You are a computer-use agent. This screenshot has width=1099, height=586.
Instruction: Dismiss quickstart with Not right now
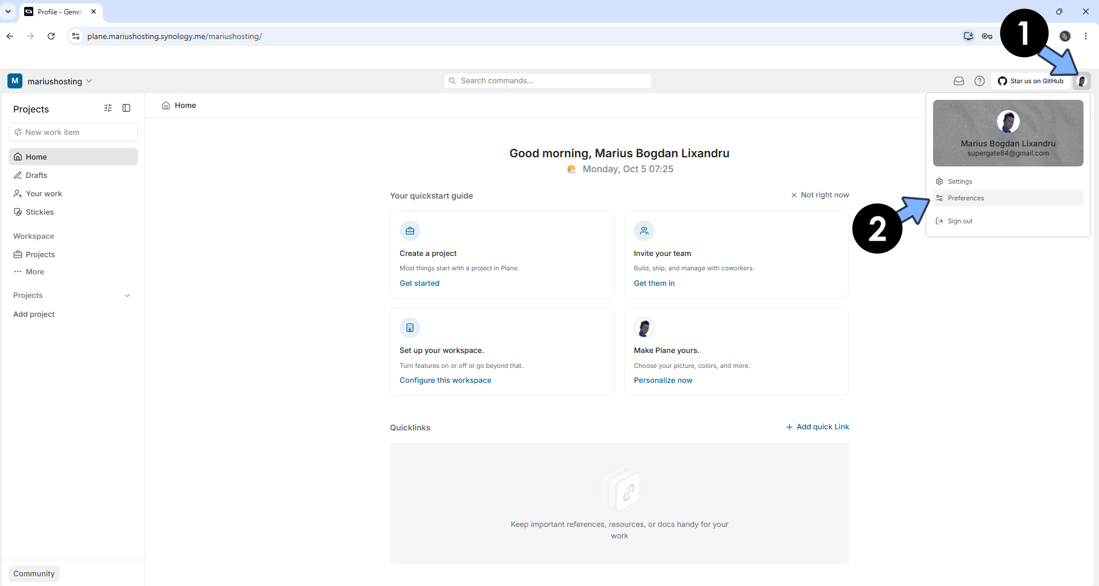point(819,195)
